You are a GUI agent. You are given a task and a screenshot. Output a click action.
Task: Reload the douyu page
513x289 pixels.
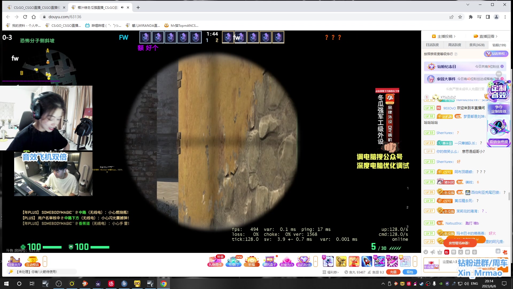coord(25,17)
